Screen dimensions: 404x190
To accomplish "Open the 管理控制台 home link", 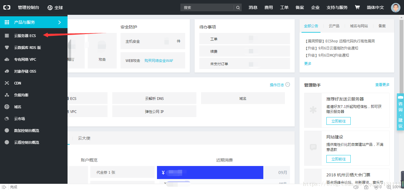I will tap(28, 7).
